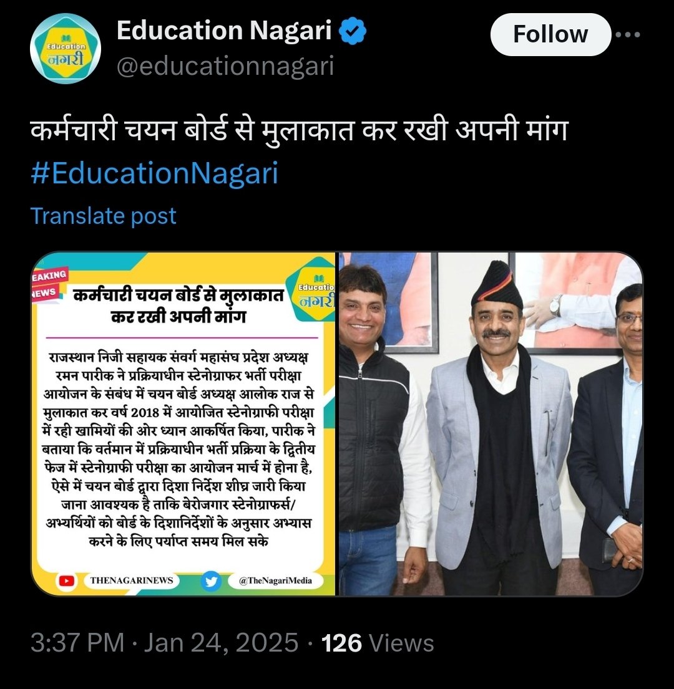Click the @TheNagariMedia label in the graphic
The height and width of the screenshot is (689, 674).
click(275, 581)
